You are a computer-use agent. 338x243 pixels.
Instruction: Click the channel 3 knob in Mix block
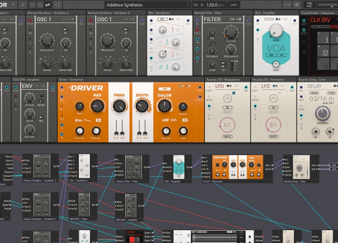click(162, 54)
